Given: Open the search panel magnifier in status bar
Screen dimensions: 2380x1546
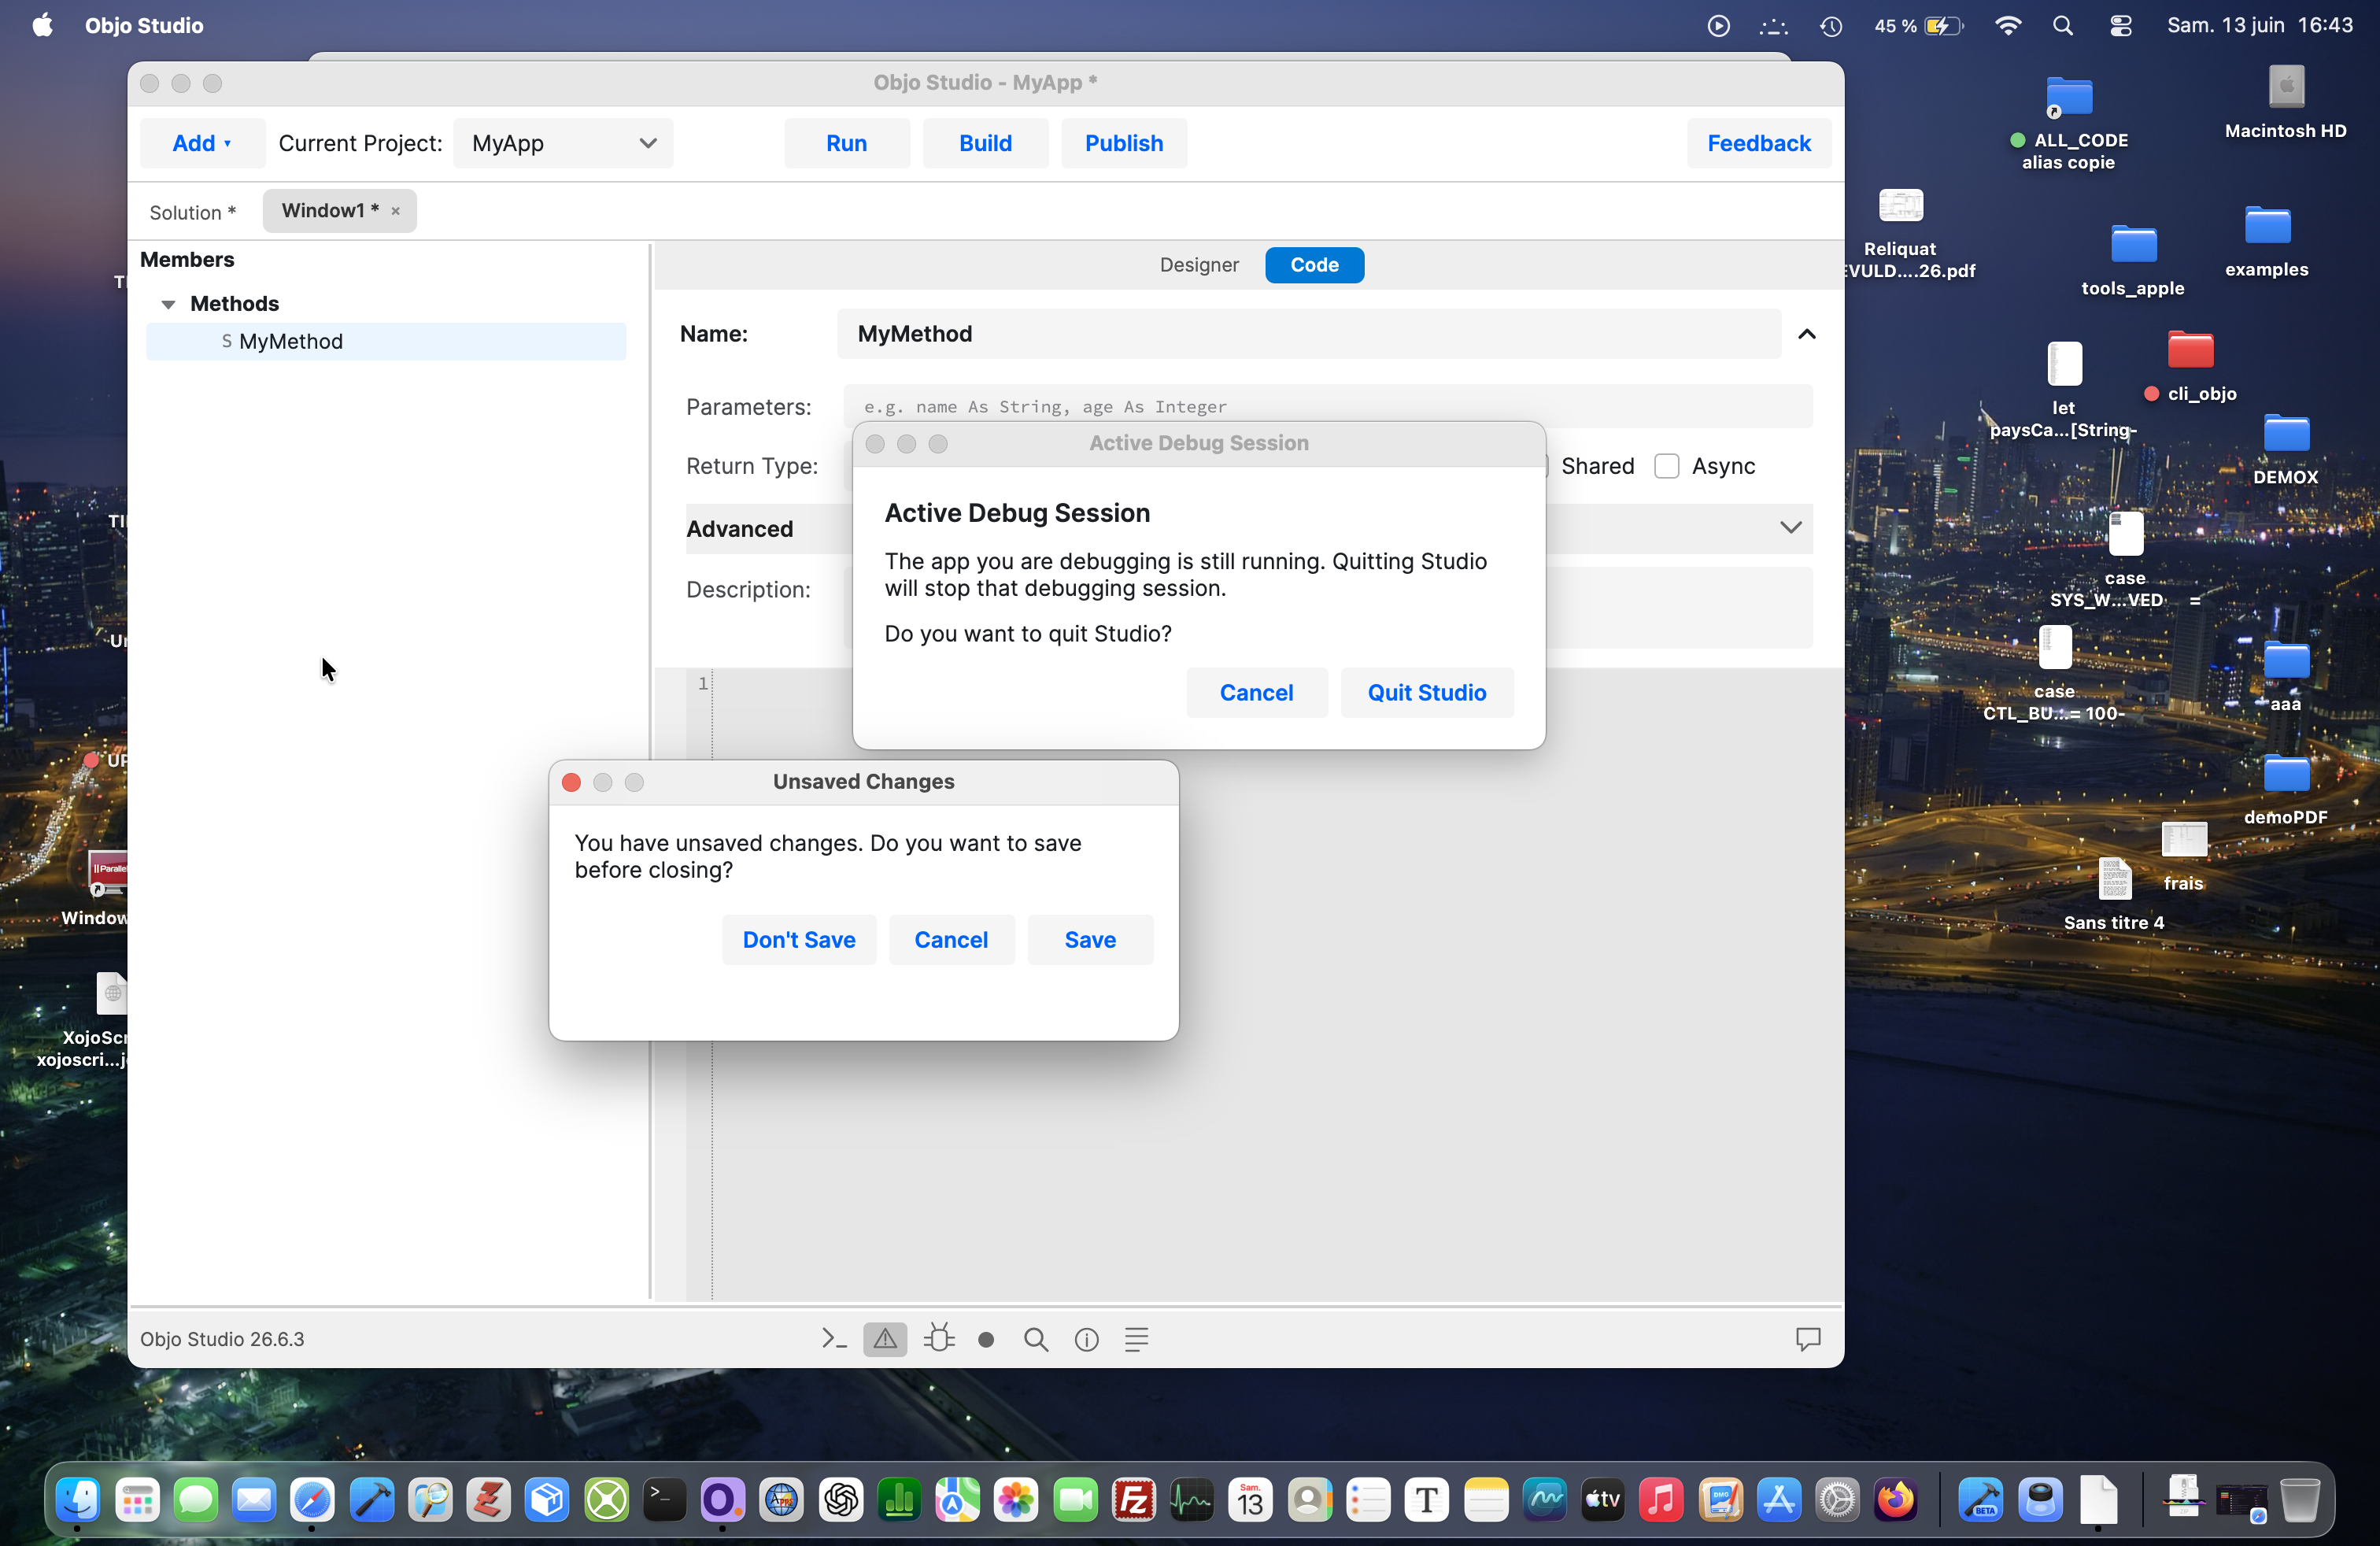Looking at the screenshot, I should click(1036, 1339).
